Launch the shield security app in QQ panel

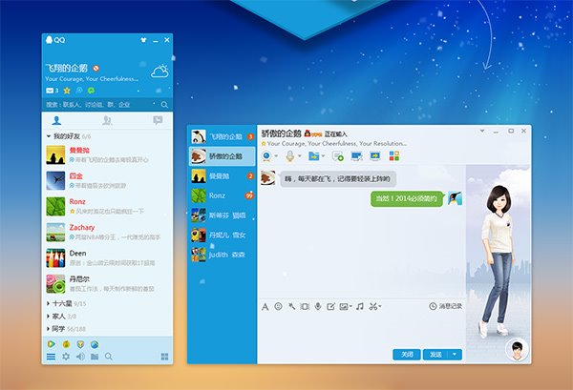[80, 343]
